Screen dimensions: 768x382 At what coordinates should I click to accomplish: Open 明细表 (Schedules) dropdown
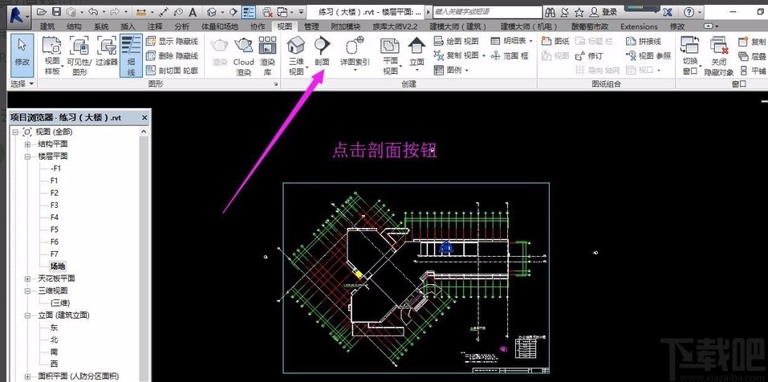click(511, 42)
